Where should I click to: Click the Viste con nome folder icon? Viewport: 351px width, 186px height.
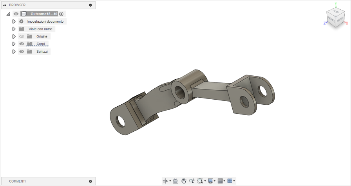(x=22, y=29)
